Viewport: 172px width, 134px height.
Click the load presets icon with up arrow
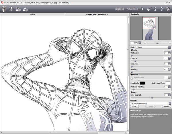tap(18, 9)
